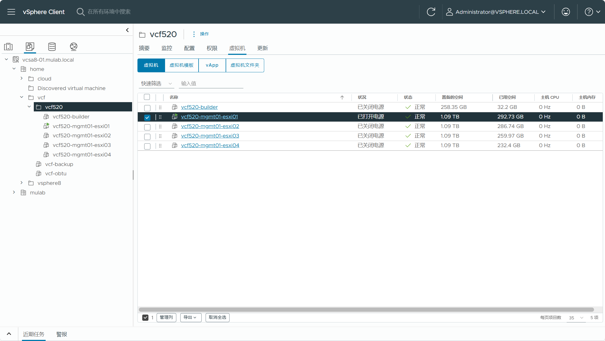
Task: Click the vcf-backup VM icon in tree
Action: tap(39, 164)
